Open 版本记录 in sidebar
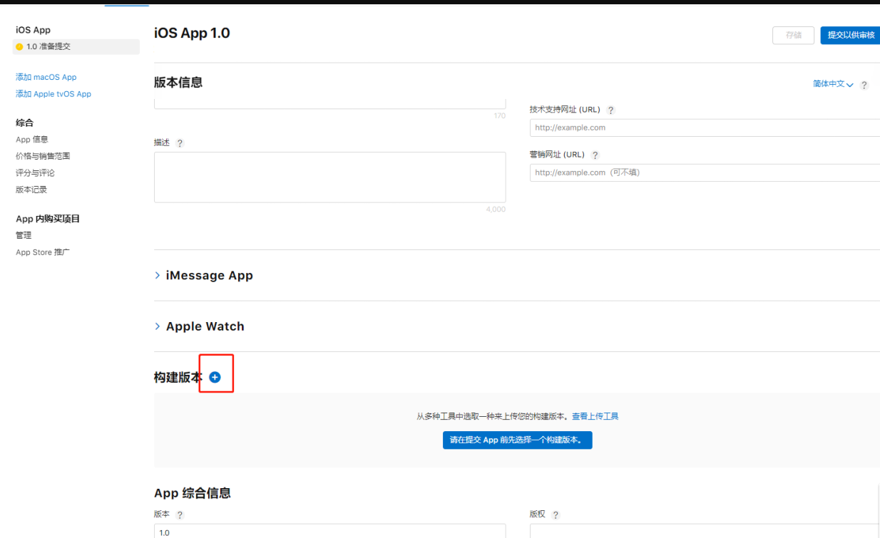The height and width of the screenshot is (538, 880). click(31, 190)
